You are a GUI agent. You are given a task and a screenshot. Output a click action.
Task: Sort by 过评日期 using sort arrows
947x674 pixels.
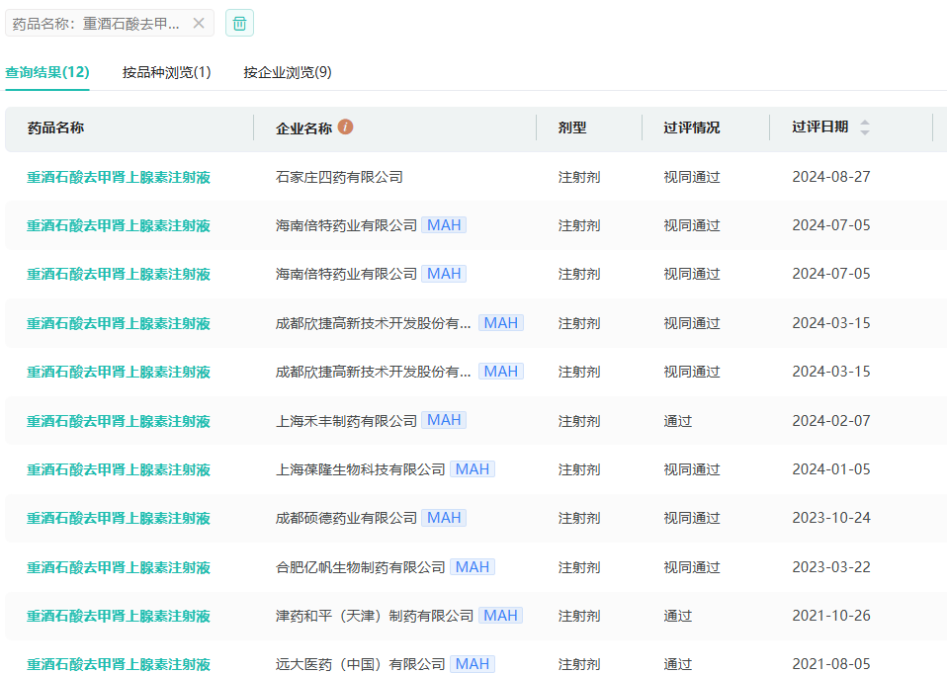point(865,127)
